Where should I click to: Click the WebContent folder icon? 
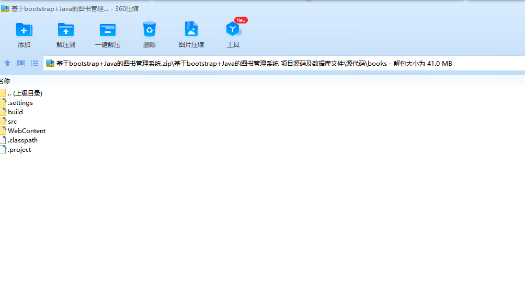pos(3,130)
